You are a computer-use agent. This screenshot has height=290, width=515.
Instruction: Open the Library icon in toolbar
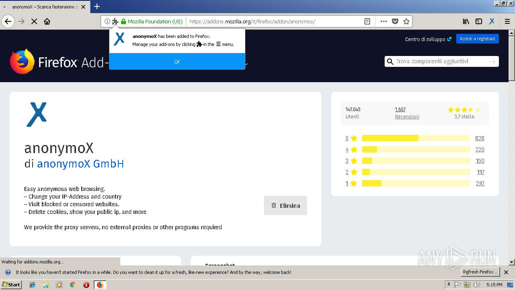tap(466, 21)
